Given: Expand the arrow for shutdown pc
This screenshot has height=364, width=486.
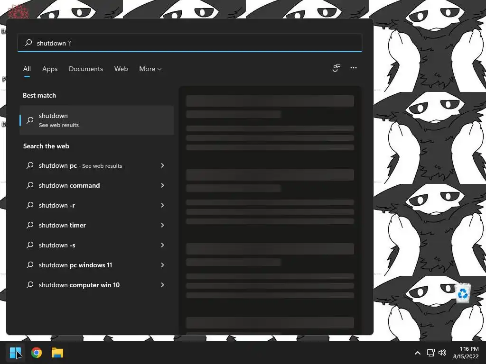Looking at the screenshot, I should (162, 165).
